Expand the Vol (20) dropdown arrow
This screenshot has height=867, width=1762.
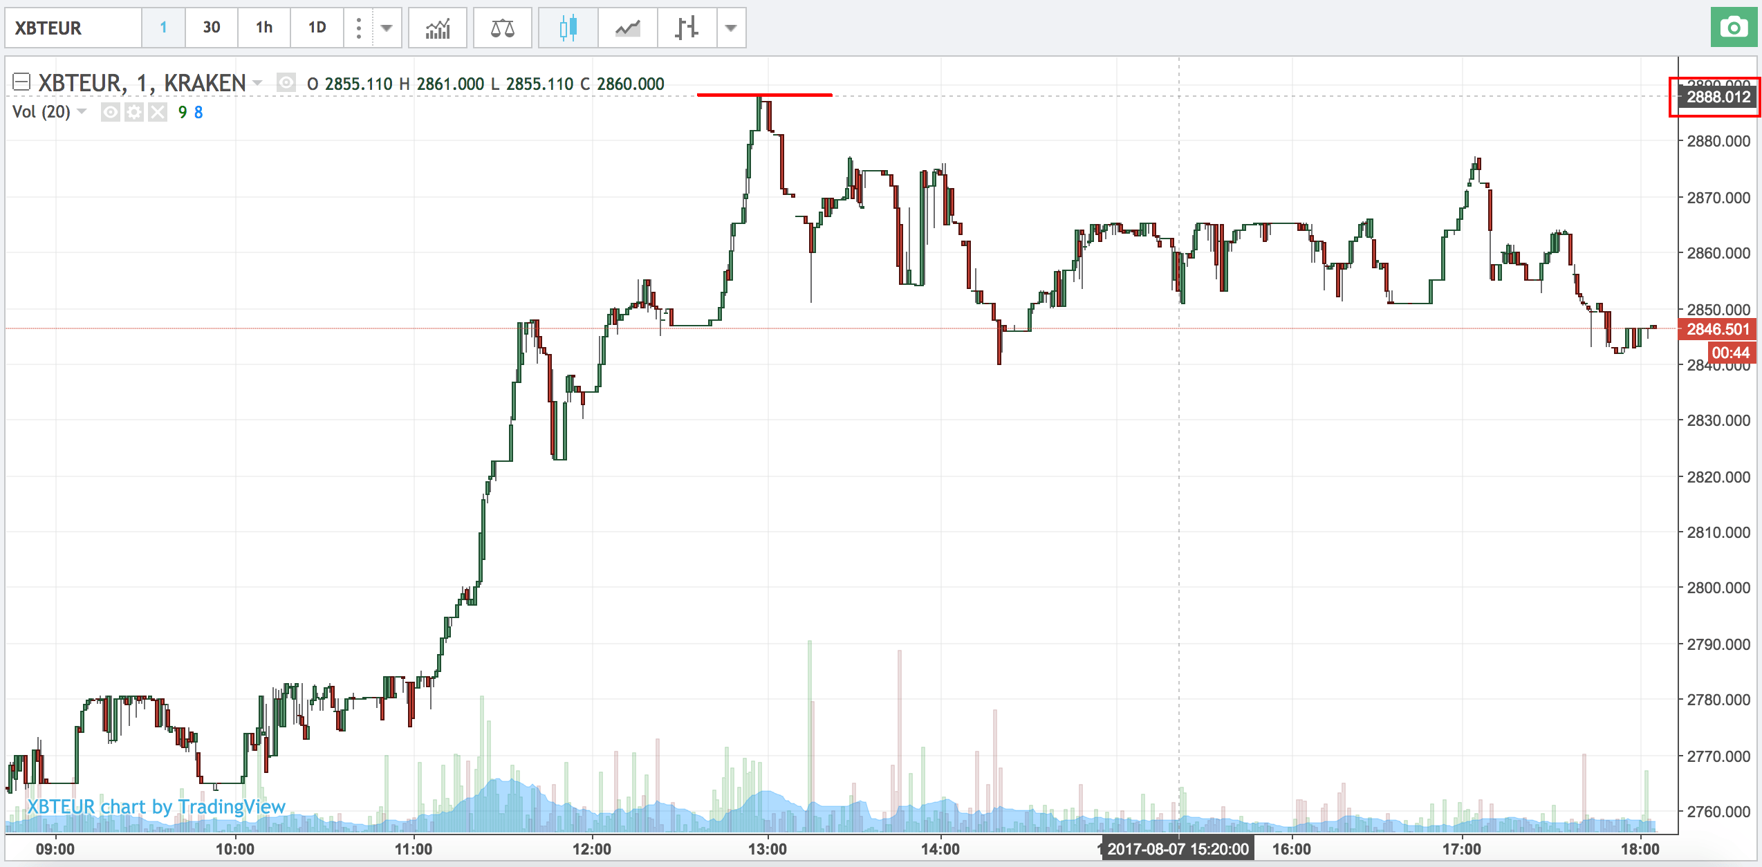pyautogui.click(x=82, y=111)
